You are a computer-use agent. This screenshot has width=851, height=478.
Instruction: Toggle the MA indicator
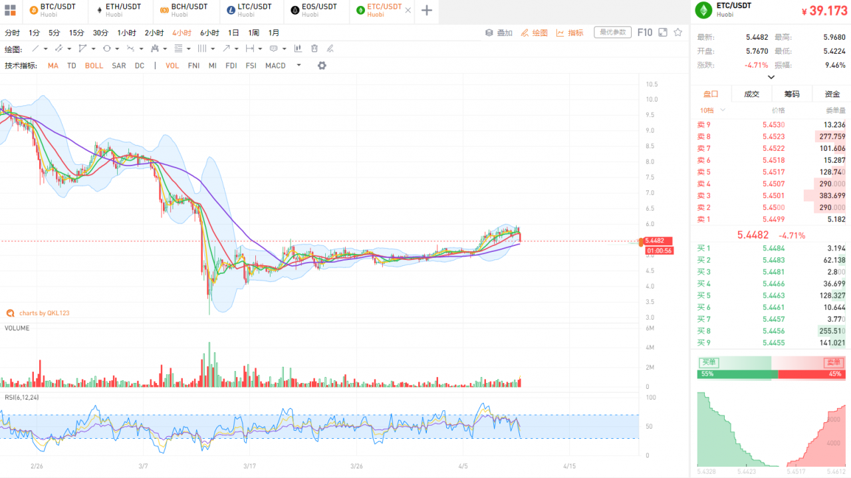(53, 66)
